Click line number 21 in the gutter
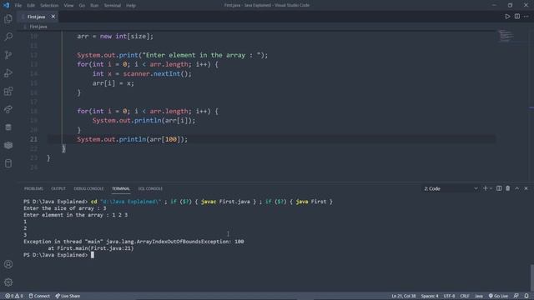 tap(33, 139)
